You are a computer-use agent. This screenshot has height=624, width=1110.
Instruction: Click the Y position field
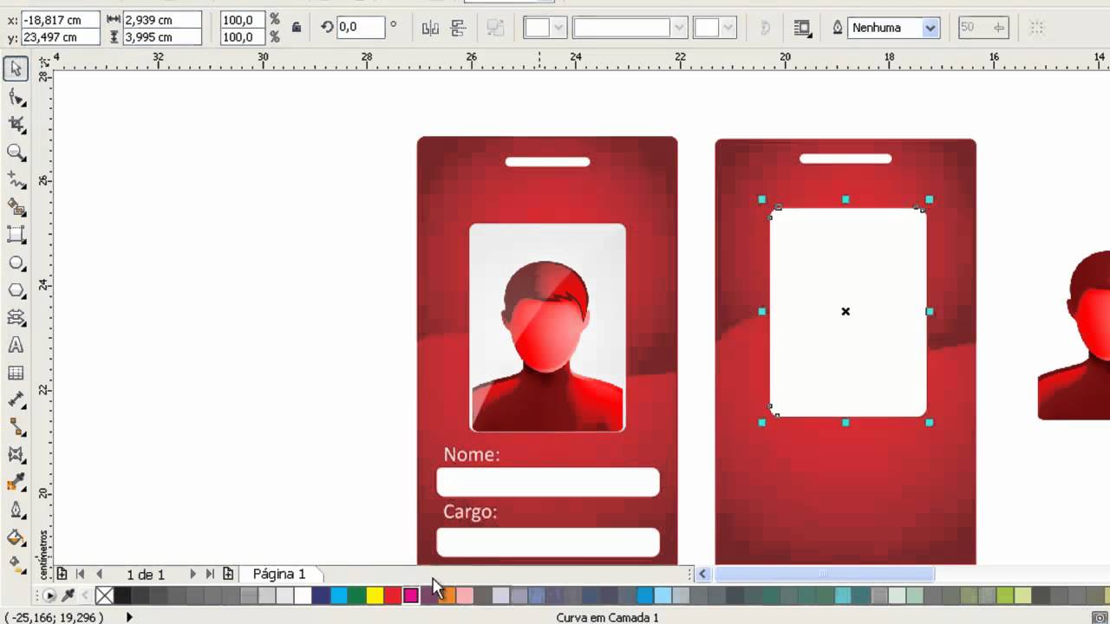(60, 37)
